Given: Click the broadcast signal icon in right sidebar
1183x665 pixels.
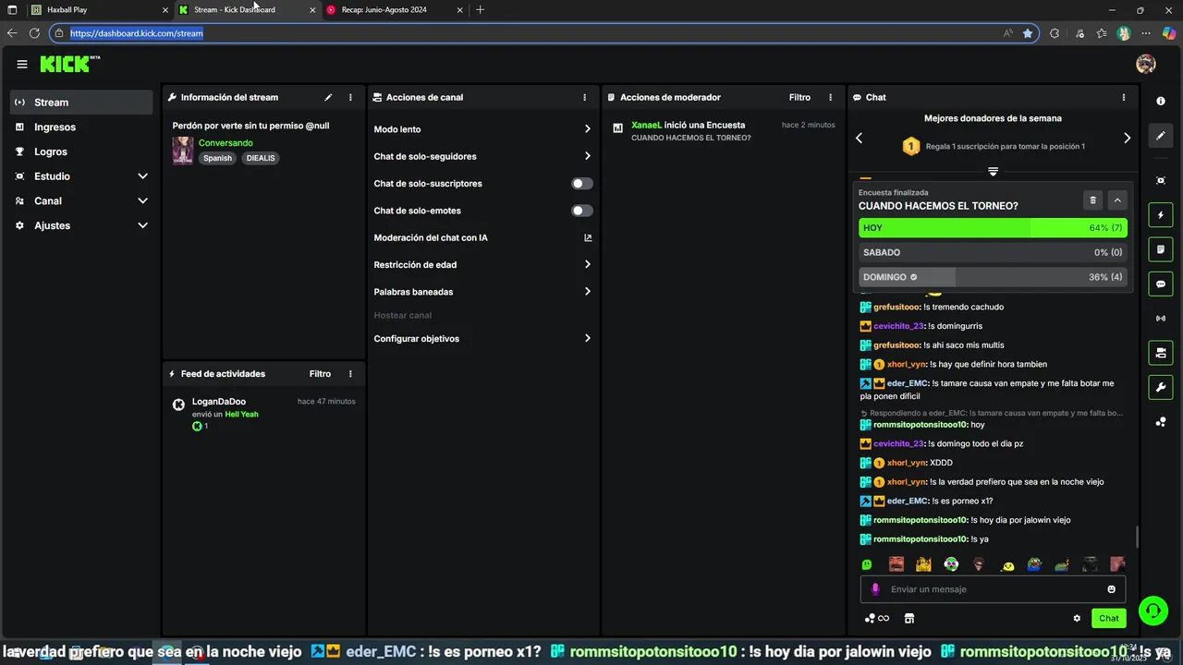Looking at the screenshot, I should click(x=1161, y=319).
